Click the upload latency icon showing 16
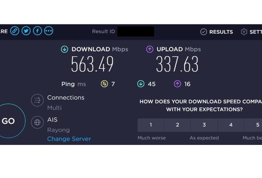The image size is (262, 178). click(x=177, y=84)
